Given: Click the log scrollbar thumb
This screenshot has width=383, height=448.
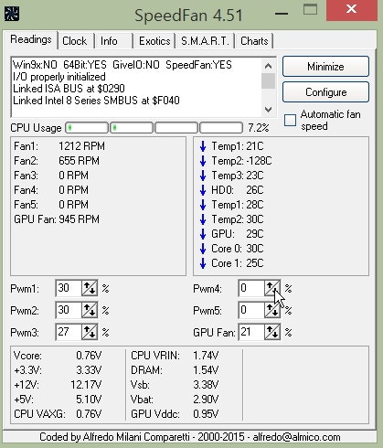Looking at the screenshot, I should click(268, 80).
